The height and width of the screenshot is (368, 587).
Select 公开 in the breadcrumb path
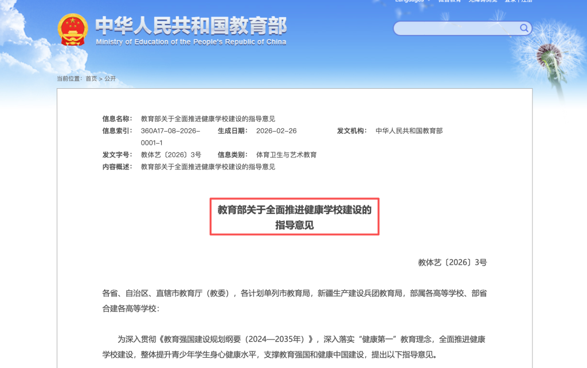coord(110,78)
